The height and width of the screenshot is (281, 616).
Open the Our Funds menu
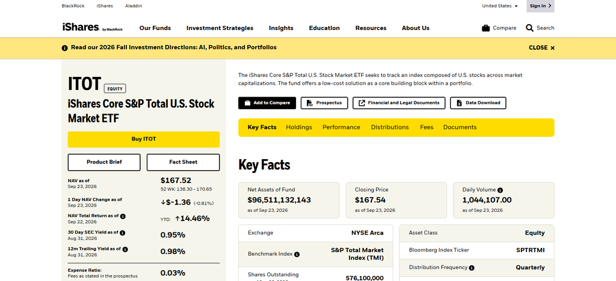click(155, 28)
